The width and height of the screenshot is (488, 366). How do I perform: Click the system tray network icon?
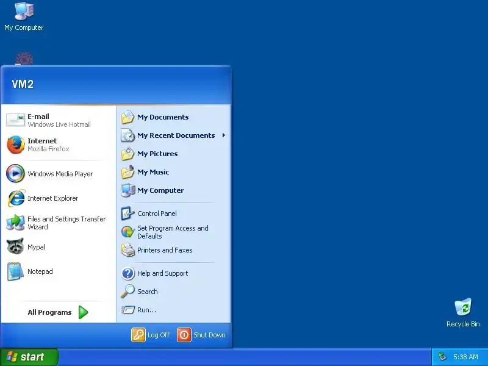(442, 357)
